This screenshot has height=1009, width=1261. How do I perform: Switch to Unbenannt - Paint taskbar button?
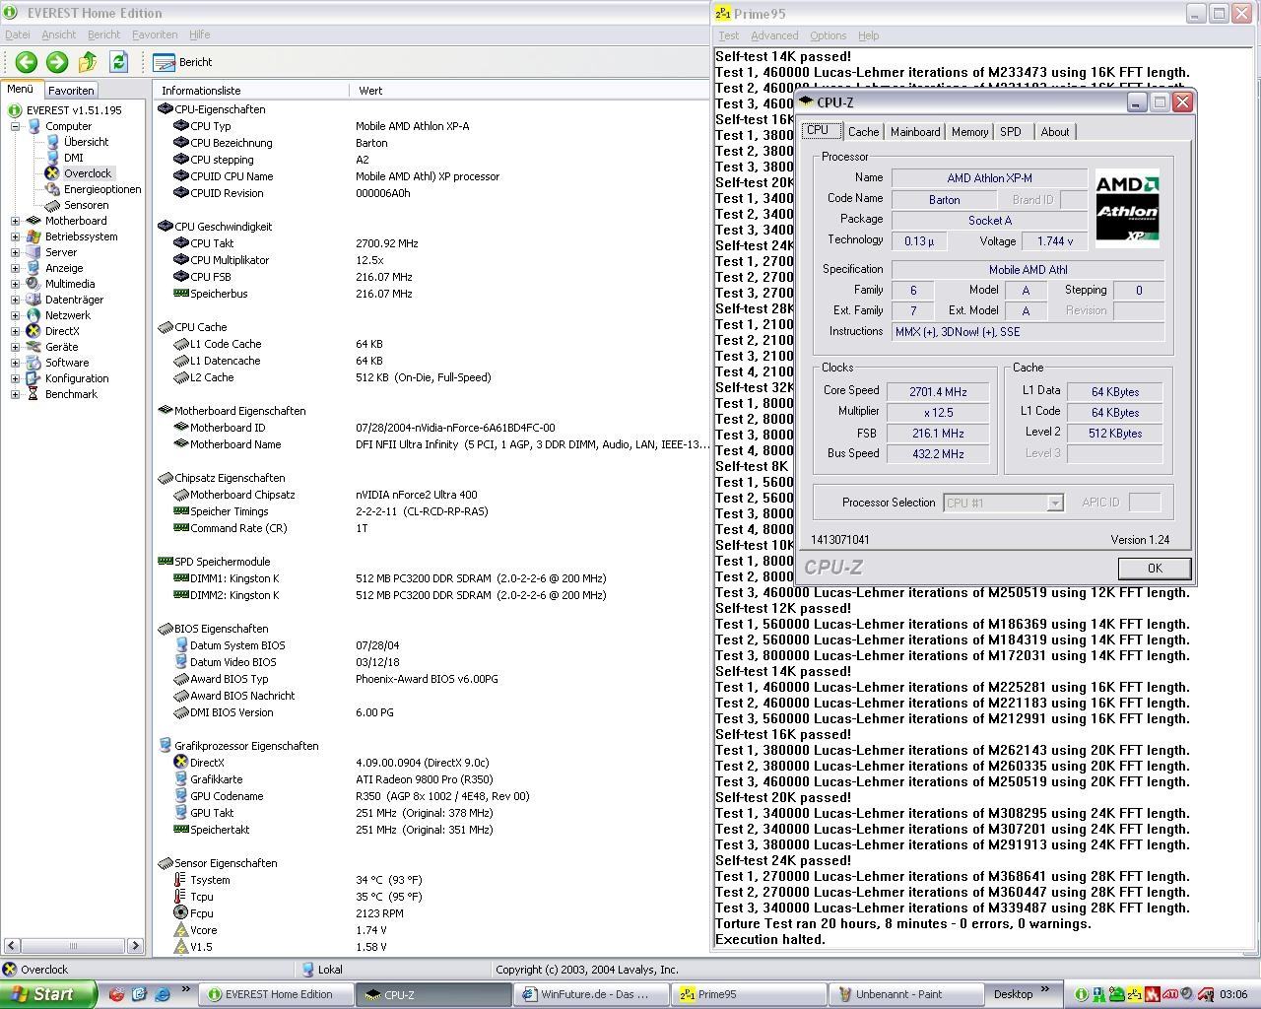click(907, 994)
